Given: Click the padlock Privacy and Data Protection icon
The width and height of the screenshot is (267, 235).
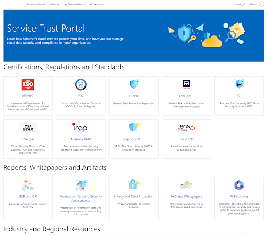Looking at the screenshot, I should 133,184.
